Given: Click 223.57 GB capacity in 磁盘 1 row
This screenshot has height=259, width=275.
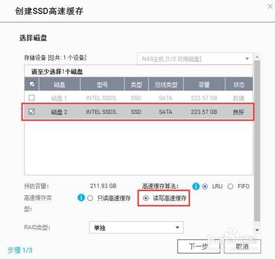Looking at the screenshot, I should tap(204, 98).
